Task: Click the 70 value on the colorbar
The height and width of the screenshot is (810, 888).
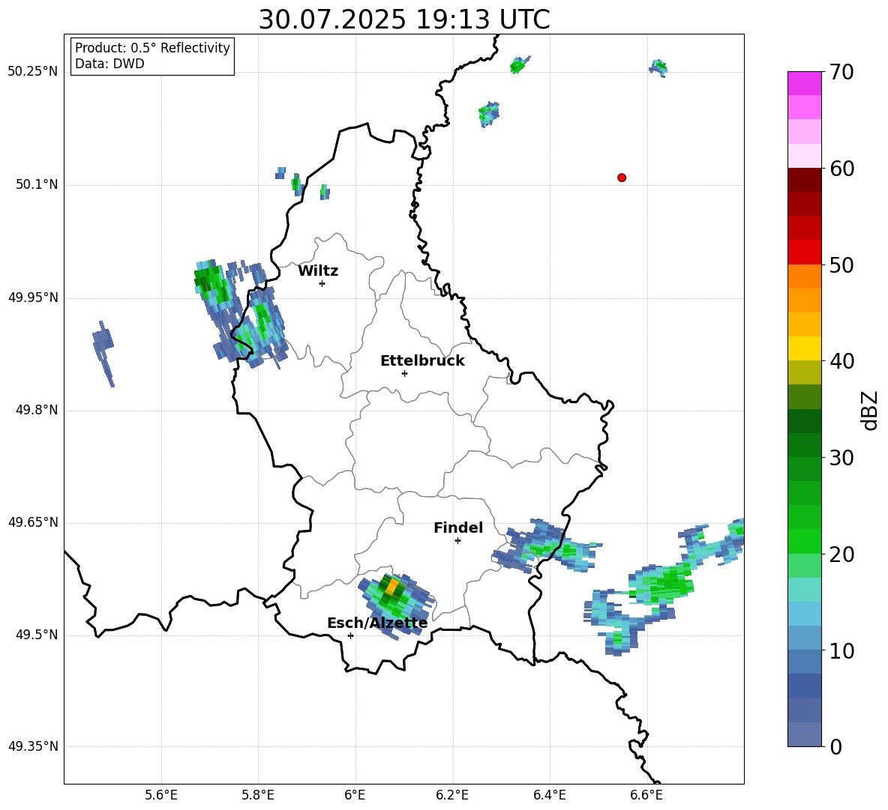Action: tap(841, 73)
